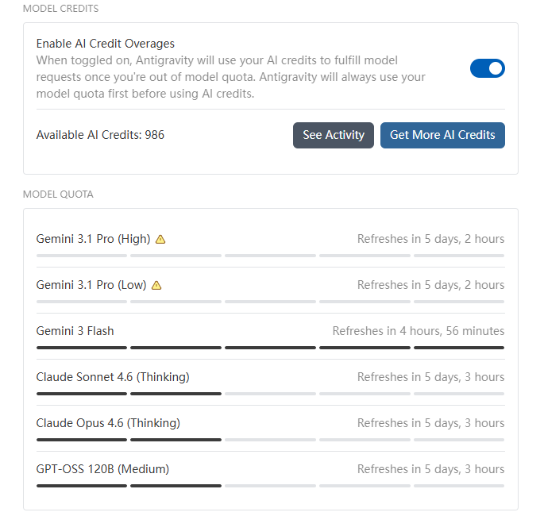Click the Gemini 3.1 Pro (Low) empty quota bar
Screen dimensions: 544x516
270,302
